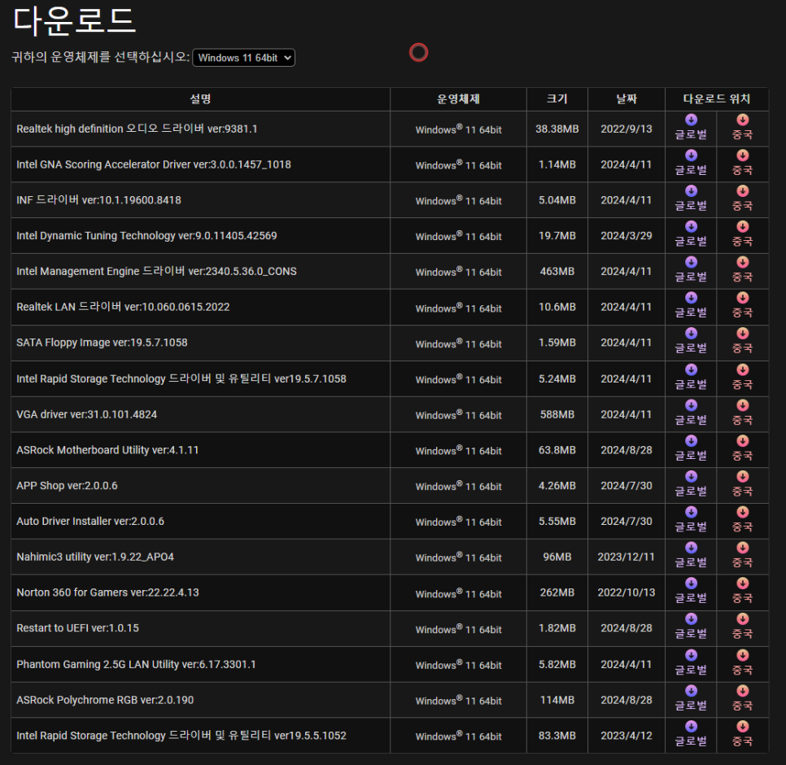Screen dimensions: 786x765
Task: Click China download icon for Realtek LAN driver
Action: point(742,298)
